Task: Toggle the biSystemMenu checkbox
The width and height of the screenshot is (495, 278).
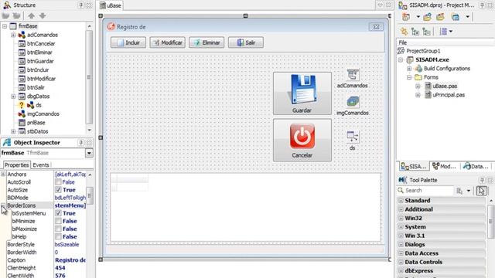Action: pos(58,213)
